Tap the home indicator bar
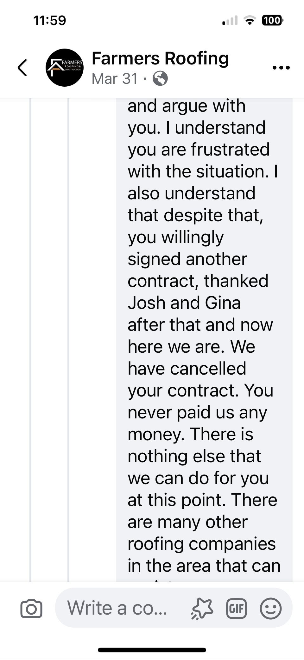Image resolution: width=304 pixels, height=660 pixels. coord(152,650)
